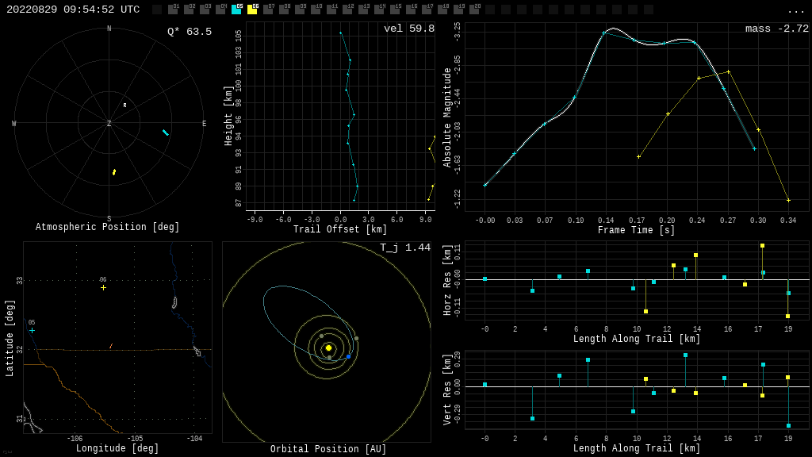Click the yellow meteor streak in polar plot
The height and width of the screenshot is (457, 812).
pyautogui.click(x=114, y=172)
